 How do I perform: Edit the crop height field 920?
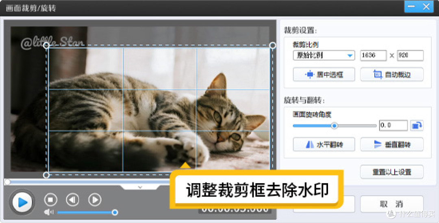[411, 55]
